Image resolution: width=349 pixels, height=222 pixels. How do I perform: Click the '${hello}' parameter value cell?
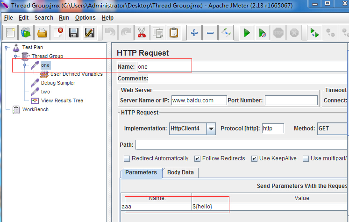pyautogui.click(x=270, y=207)
